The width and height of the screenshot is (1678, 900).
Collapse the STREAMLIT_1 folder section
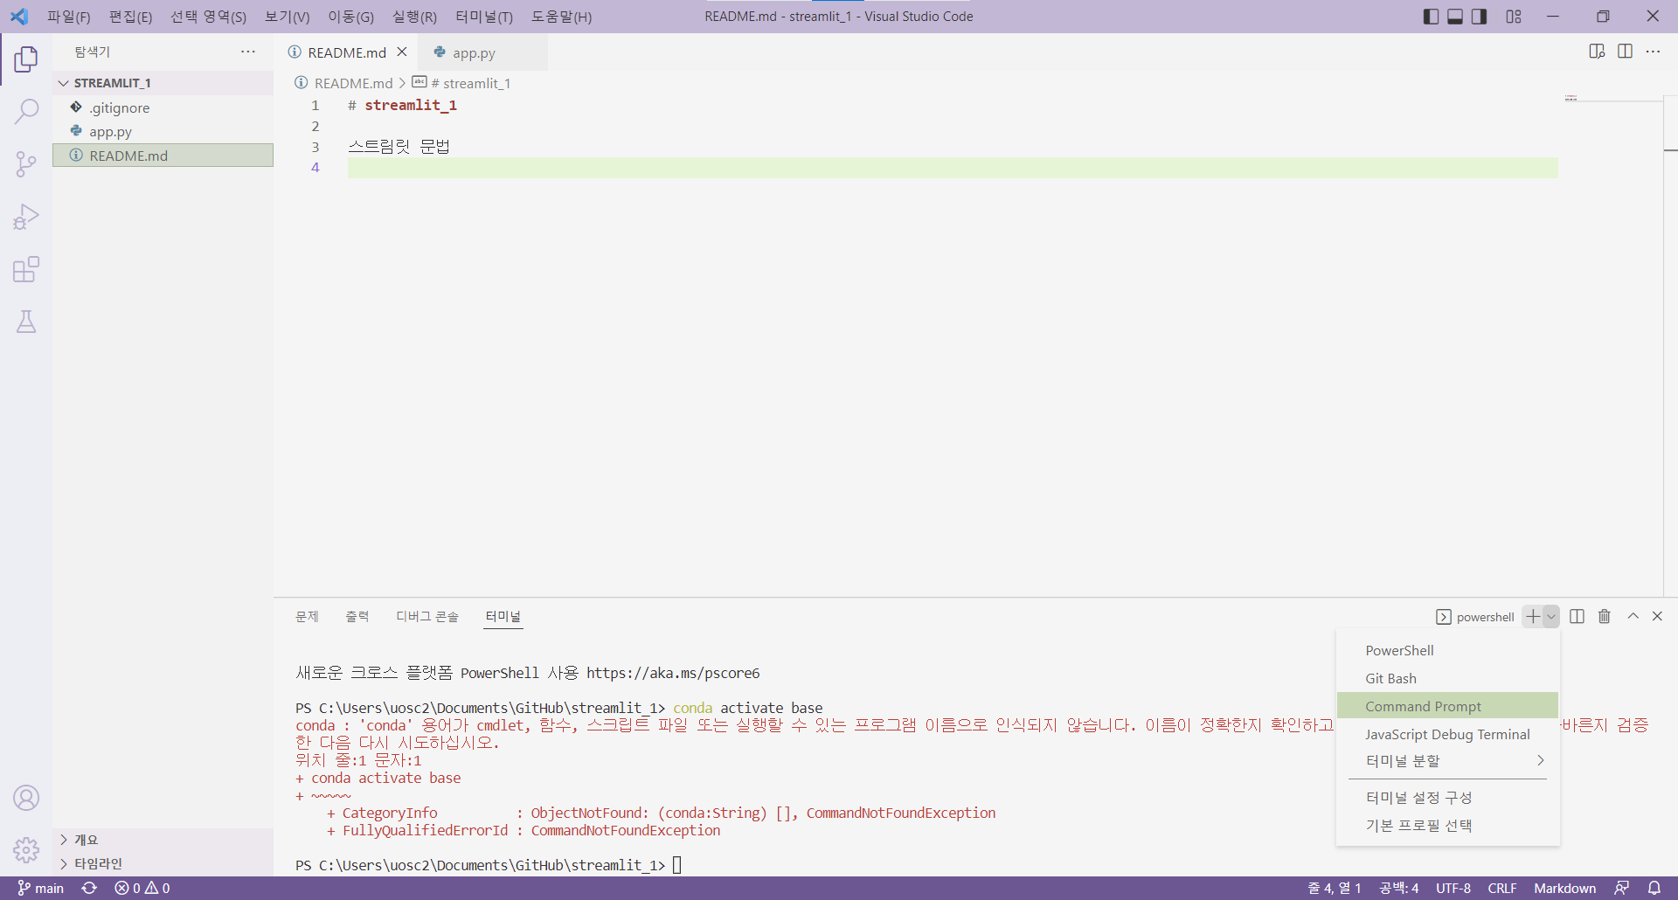(x=163, y=83)
